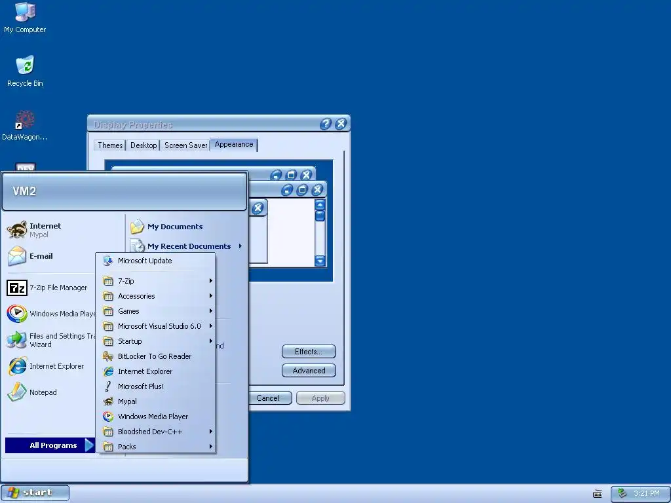
Task: Expand the Packs submenu
Action: [x=156, y=446]
